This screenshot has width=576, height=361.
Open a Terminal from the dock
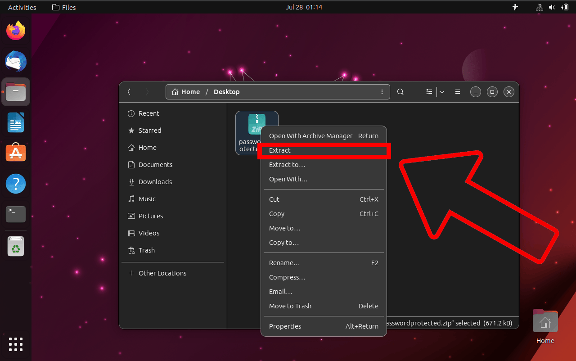point(15,214)
